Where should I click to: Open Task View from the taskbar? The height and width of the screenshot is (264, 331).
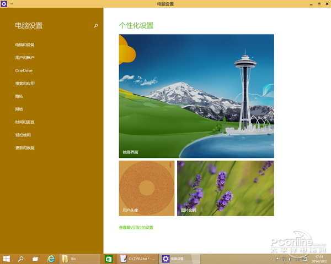[x=35, y=258]
